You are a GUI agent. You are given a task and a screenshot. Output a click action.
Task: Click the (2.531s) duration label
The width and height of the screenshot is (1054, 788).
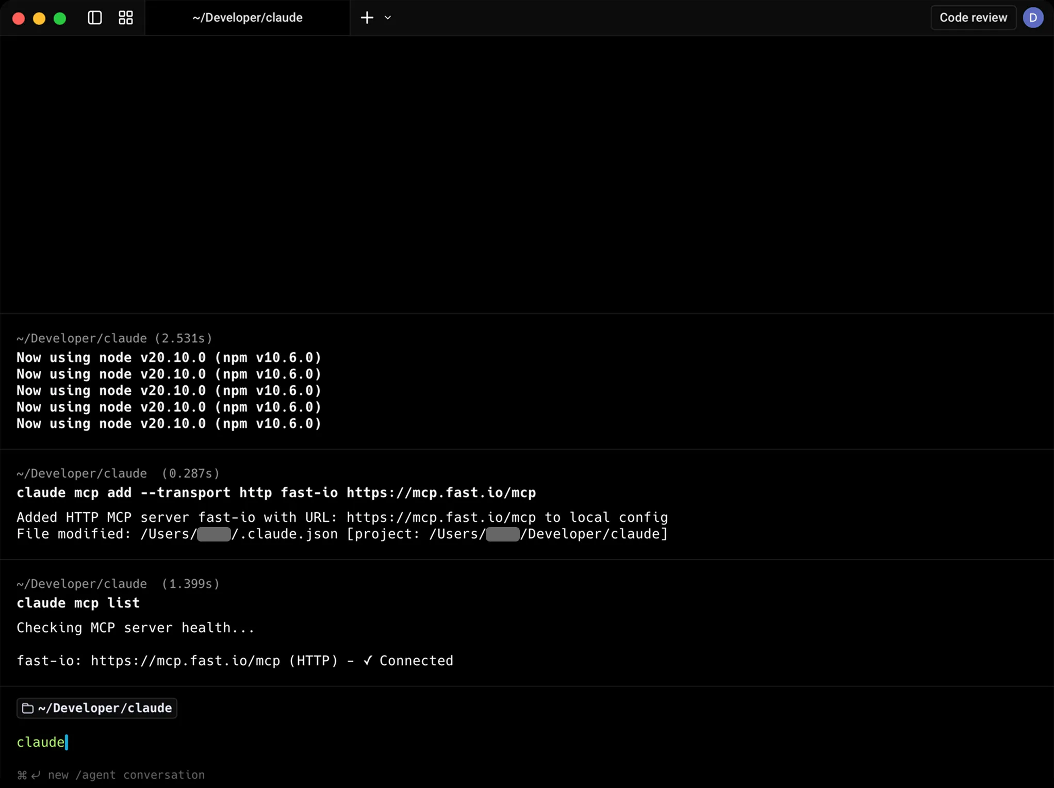click(184, 338)
